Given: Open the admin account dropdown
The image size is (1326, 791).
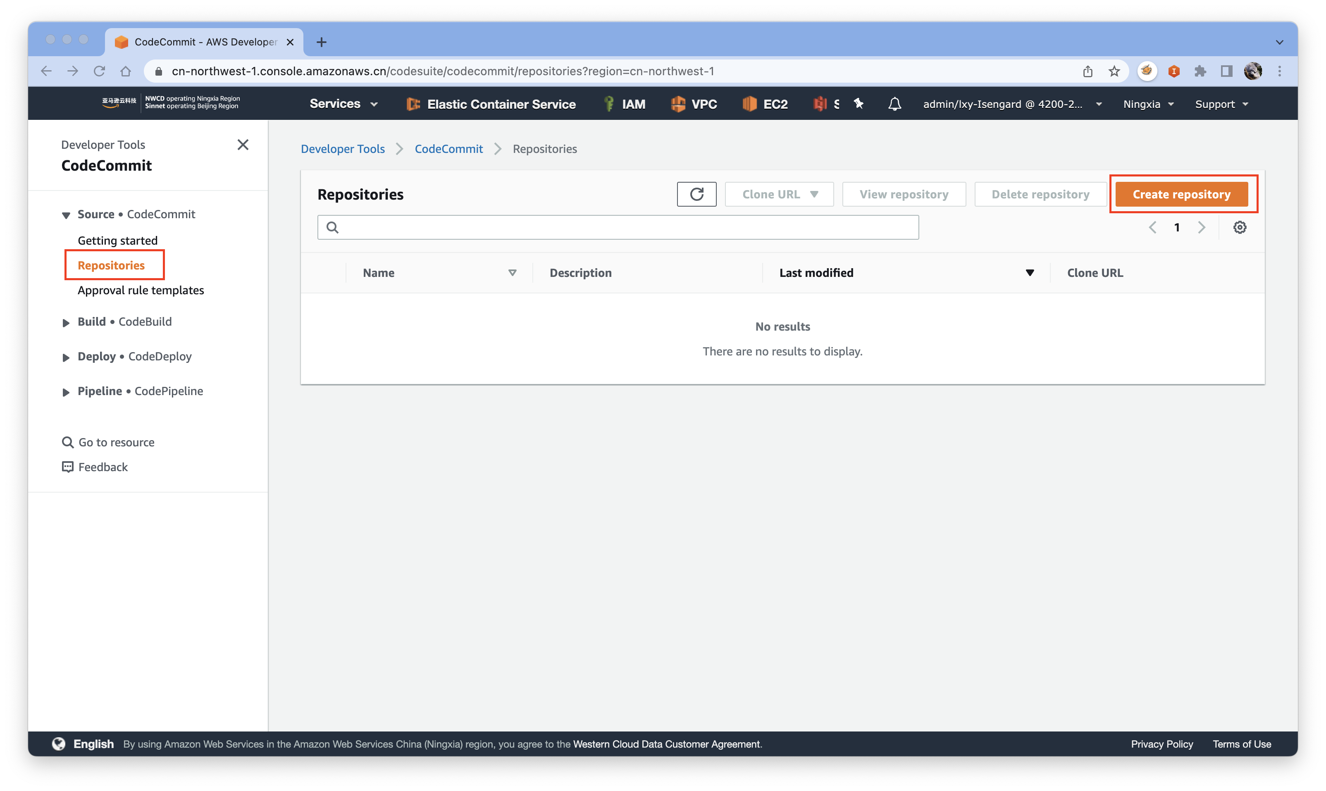Looking at the screenshot, I should point(1012,104).
